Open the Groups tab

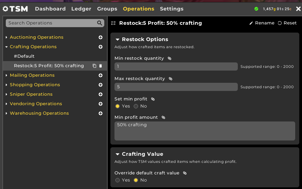point(107,9)
